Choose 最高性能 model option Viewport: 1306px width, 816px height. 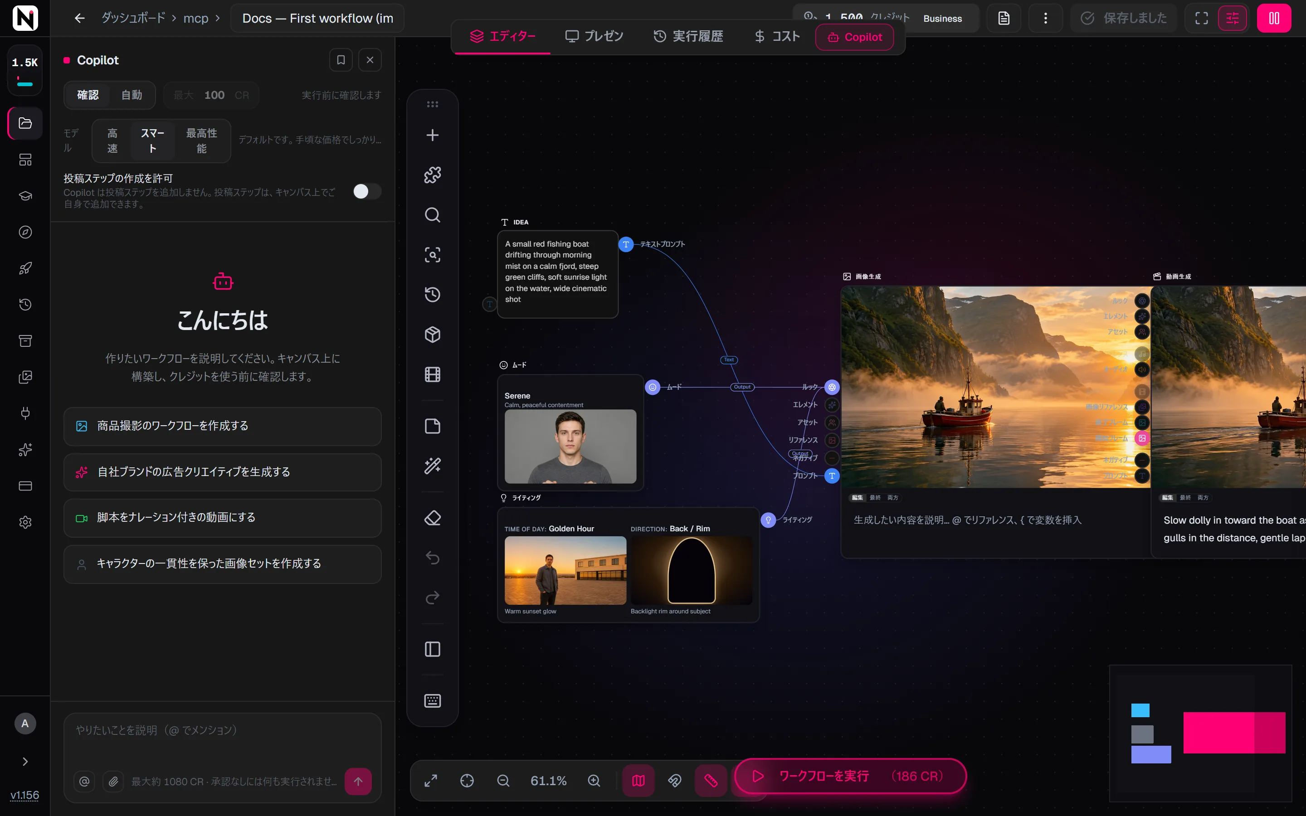tap(201, 141)
